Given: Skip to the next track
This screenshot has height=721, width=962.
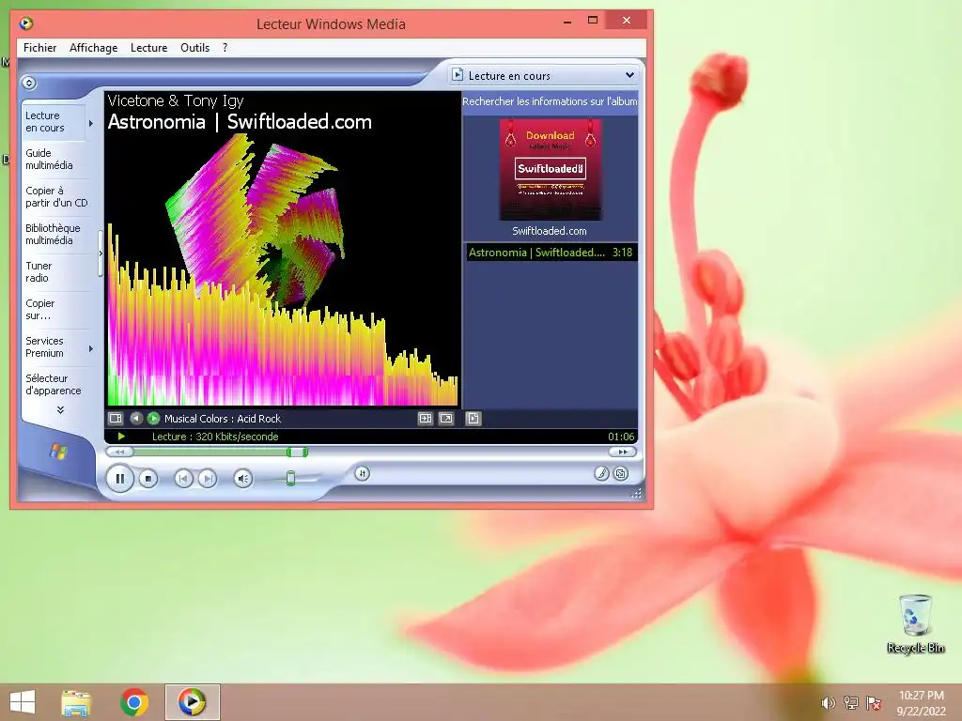Looking at the screenshot, I should [208, 478].
